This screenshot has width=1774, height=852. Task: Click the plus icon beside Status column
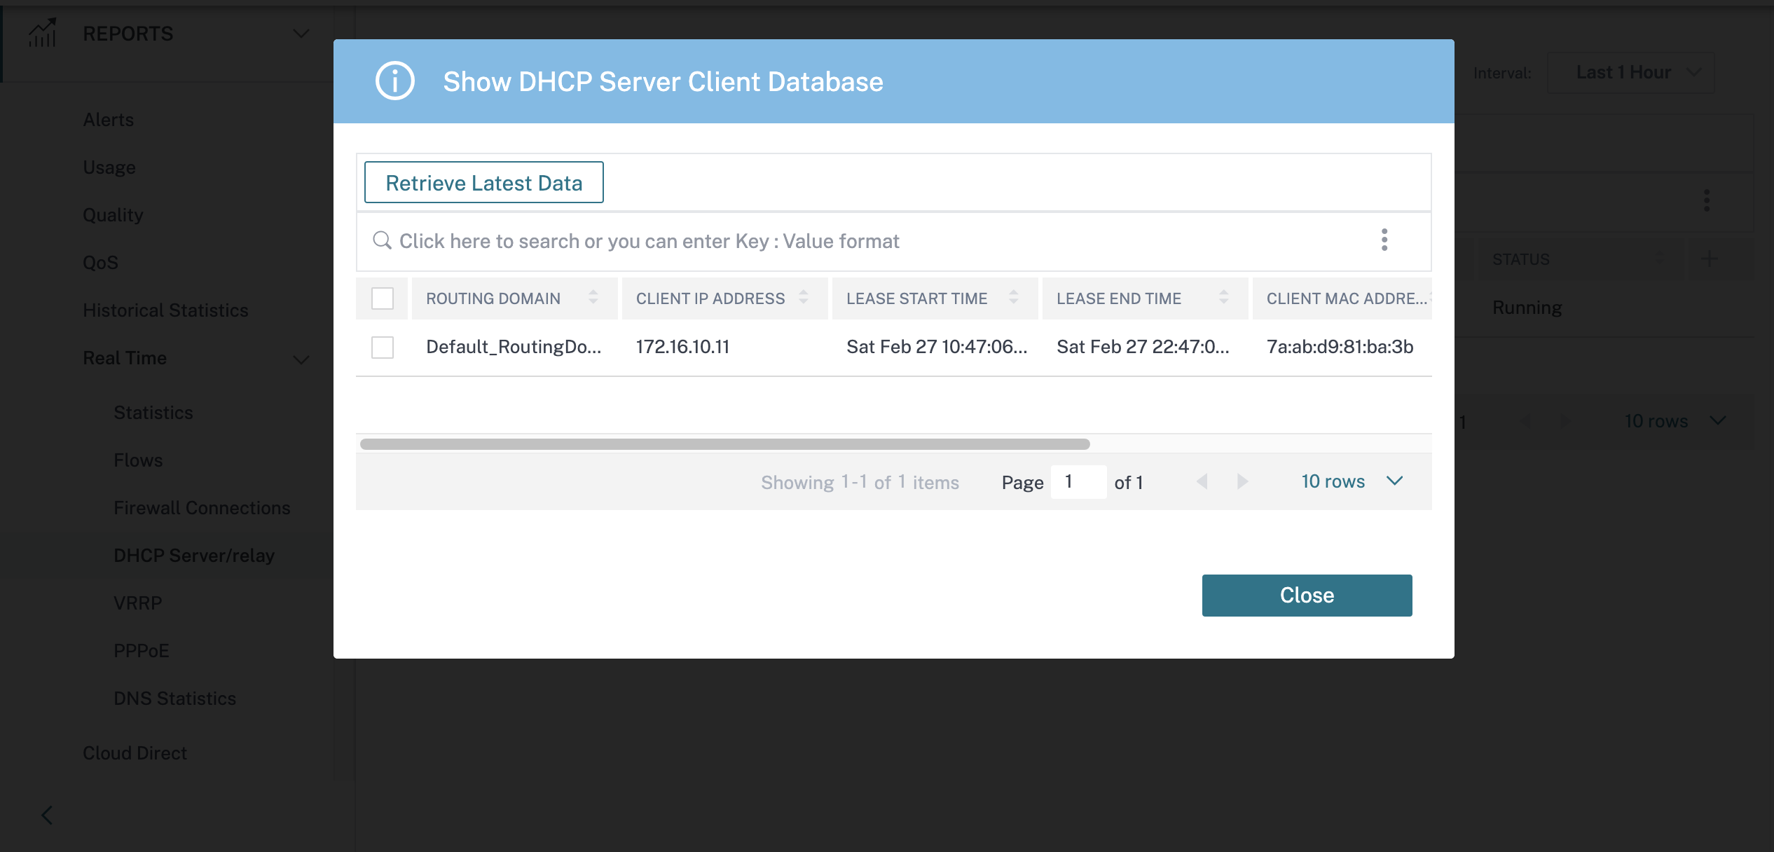pyautogui.click(x=1710, y=259)
